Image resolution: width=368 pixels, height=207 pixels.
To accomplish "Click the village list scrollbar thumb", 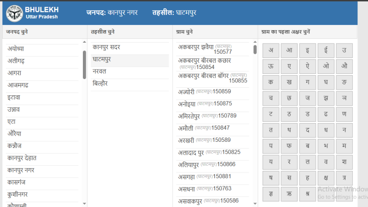I will [x=255, y=49].
